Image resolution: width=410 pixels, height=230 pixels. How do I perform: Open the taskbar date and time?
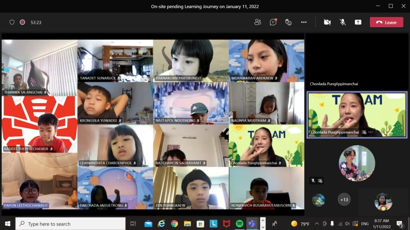[x=381, y=224]
